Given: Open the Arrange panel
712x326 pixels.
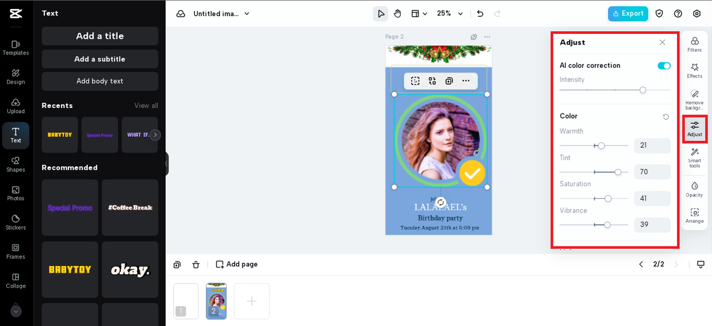Looking at the screenshot, I should [694, 216].
